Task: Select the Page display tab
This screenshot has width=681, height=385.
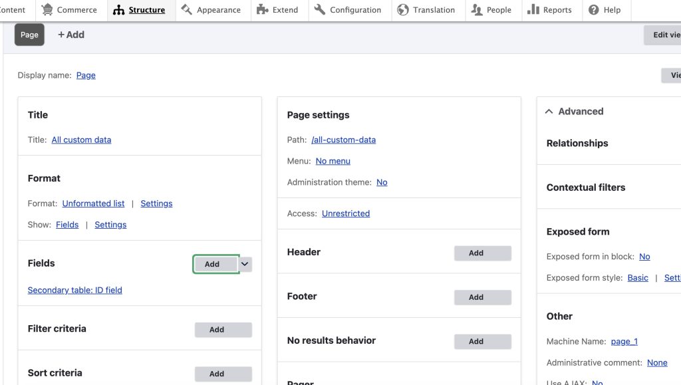Action: [29, 35]
